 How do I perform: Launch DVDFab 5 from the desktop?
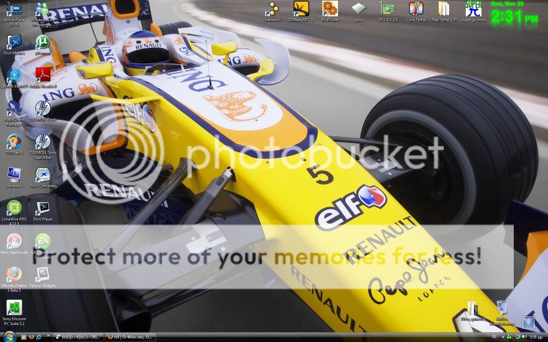point(14,143)
